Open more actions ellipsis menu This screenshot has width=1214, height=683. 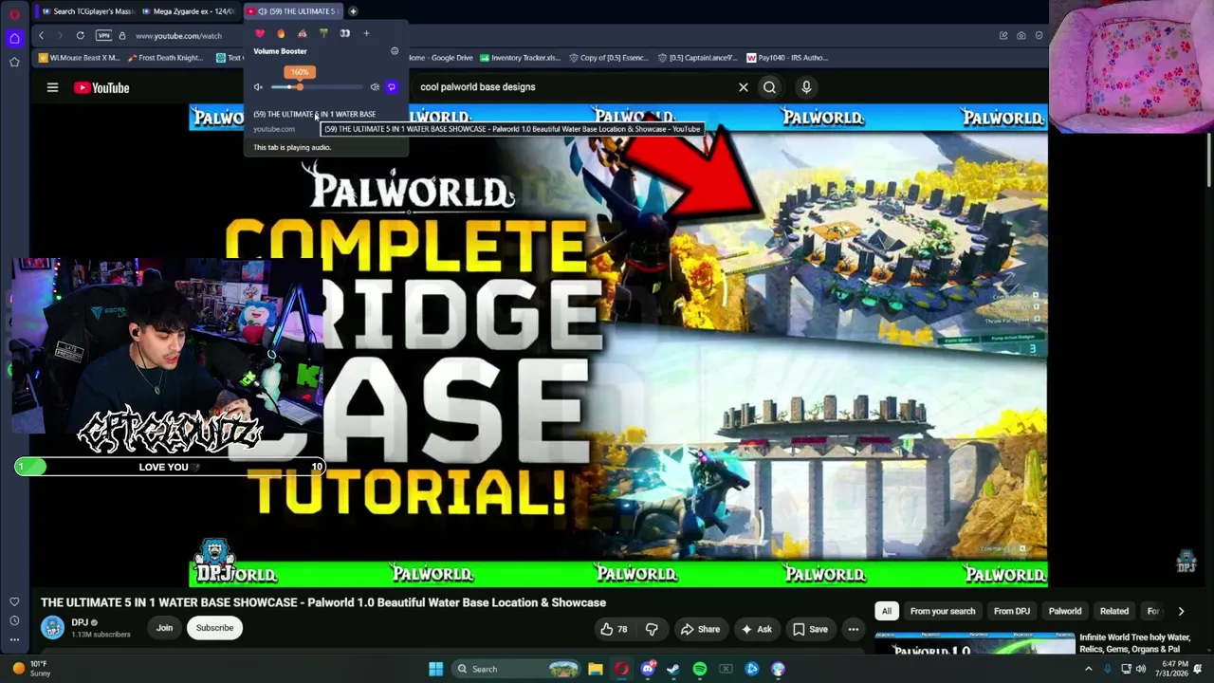(x=854, y=629)
